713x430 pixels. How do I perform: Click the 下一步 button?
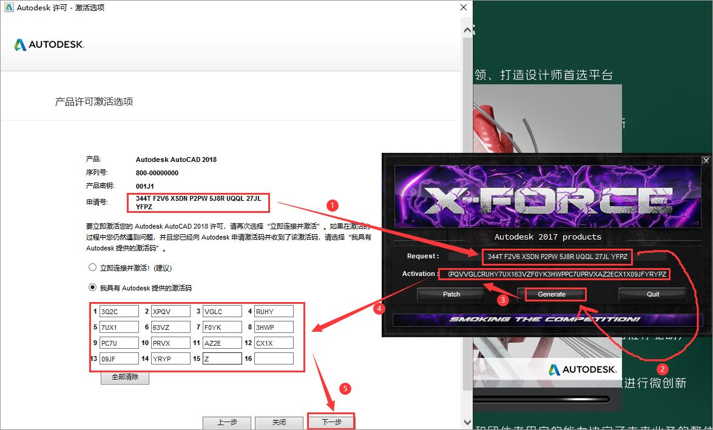coord(331,422)
